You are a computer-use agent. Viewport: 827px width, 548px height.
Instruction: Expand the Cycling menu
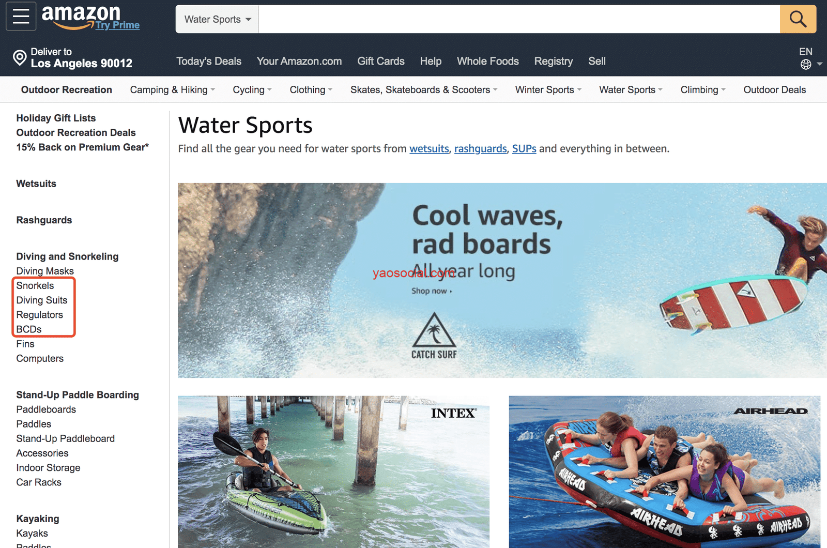(252, 90)
